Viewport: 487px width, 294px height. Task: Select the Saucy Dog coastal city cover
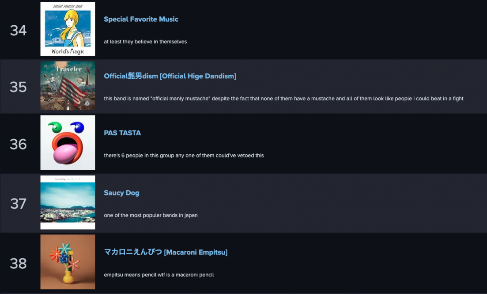(68, 202)
